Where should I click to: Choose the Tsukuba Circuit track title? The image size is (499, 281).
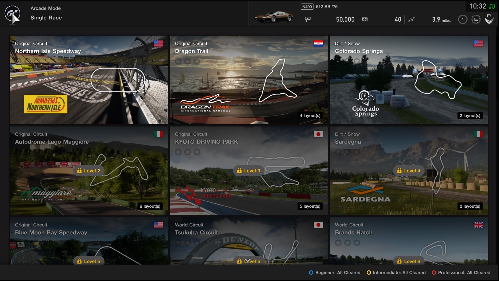pyautogui.click(x=196, y=232)
